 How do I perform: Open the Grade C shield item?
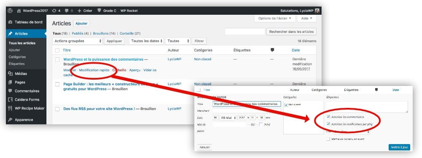coord(107,11)
